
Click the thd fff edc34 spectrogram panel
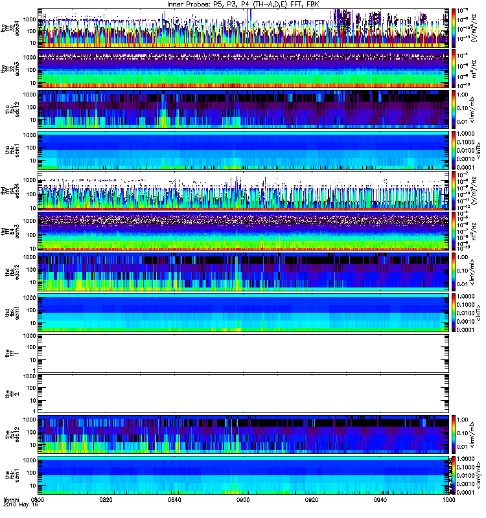coord(244,190)
